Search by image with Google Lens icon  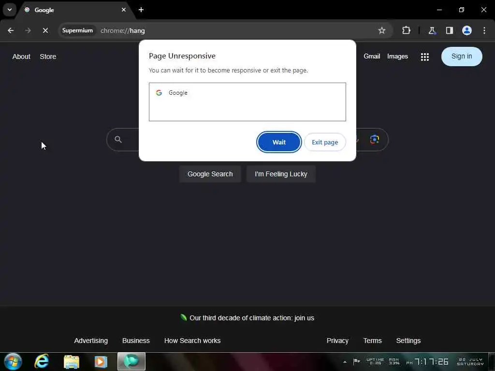(x=375, y=139)
